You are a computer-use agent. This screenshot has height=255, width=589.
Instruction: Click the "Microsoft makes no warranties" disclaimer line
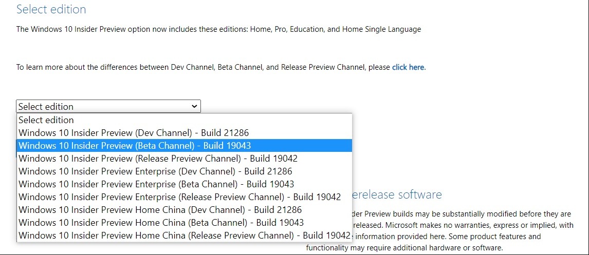tap(463, 225)
